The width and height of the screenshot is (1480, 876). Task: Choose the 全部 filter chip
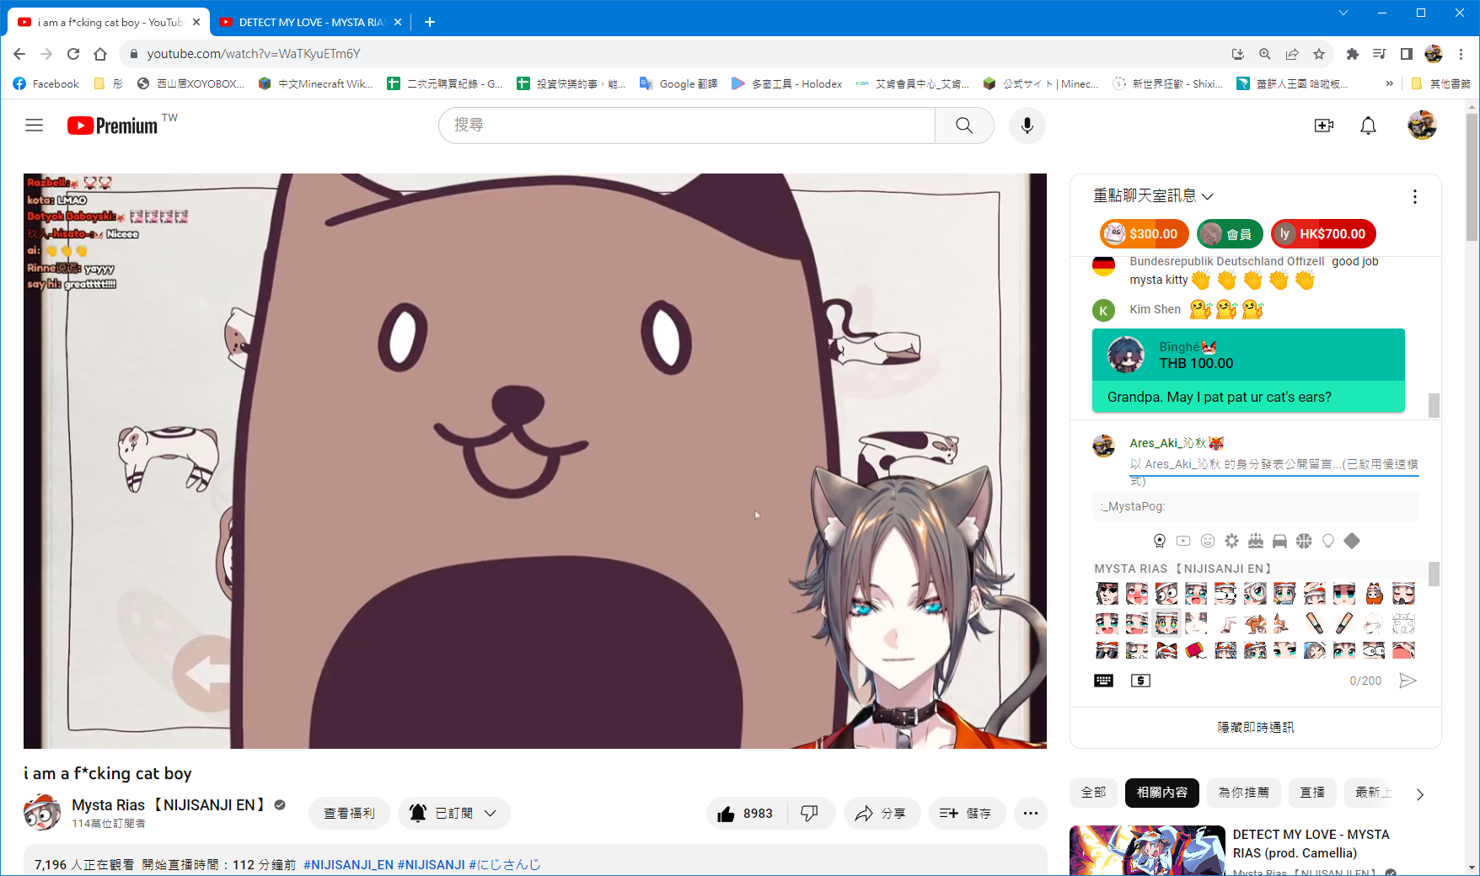1094,793
